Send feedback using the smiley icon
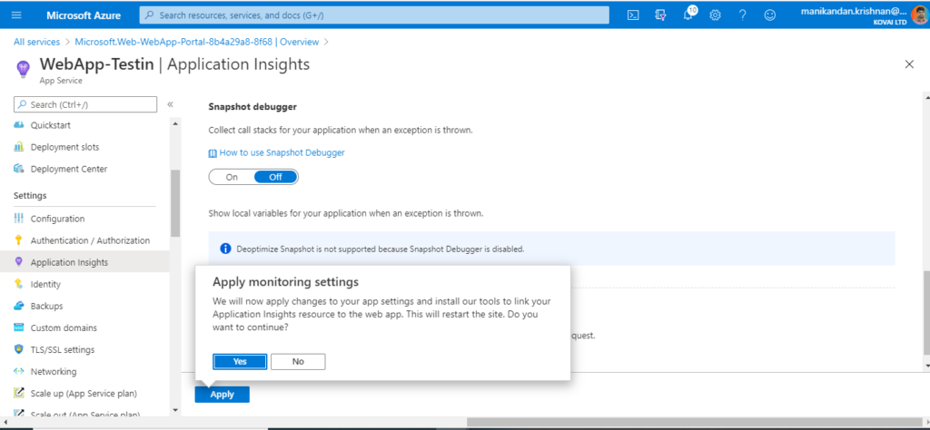930x430 pixels. (770, 15)
